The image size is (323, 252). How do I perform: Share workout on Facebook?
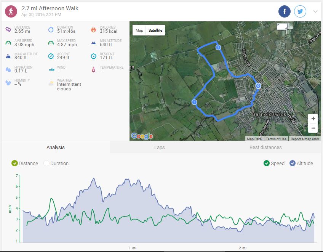point(284,11)
